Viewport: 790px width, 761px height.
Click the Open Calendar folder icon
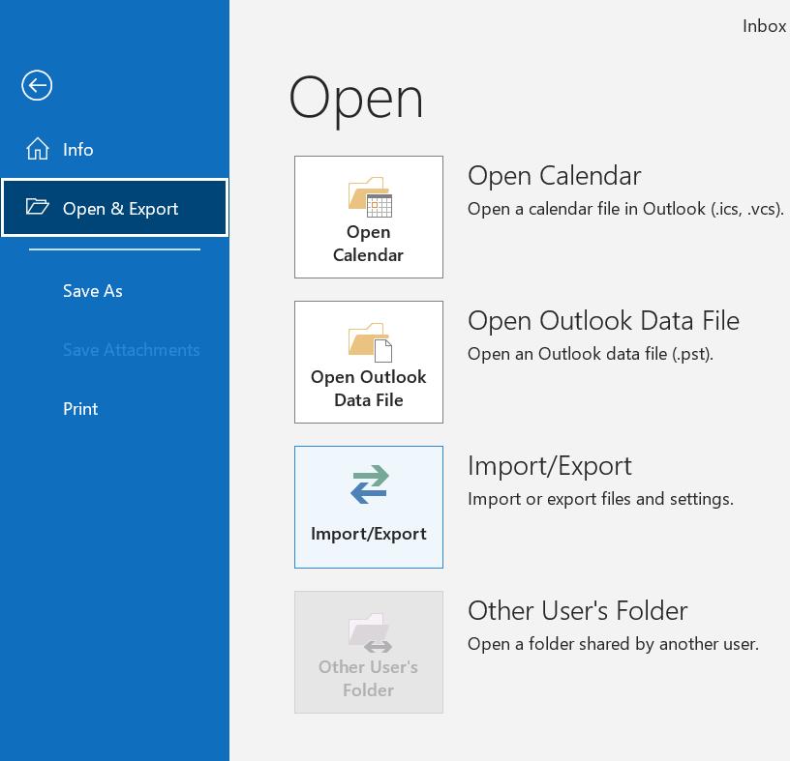370,197
